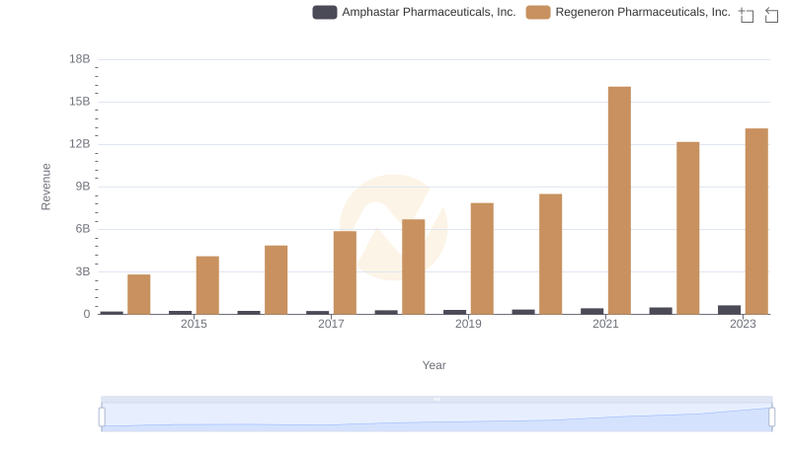Click the Year axis title

click(434, 365)
